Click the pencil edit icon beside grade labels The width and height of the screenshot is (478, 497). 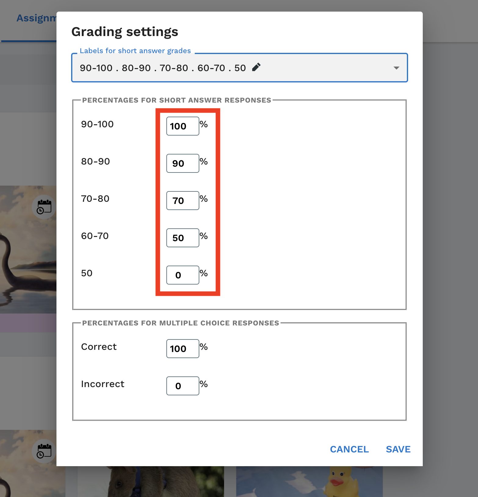point(256,67)
